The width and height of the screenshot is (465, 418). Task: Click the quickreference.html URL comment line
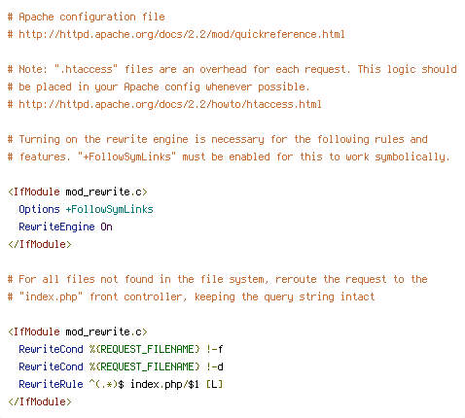tap(176, 34)
